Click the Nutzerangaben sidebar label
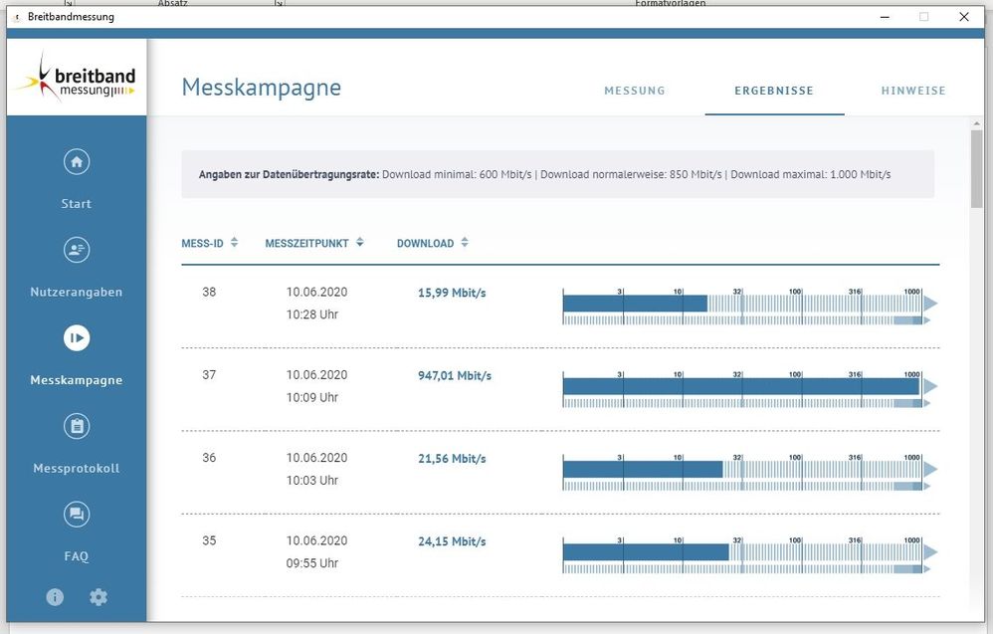 pos(77,292)
